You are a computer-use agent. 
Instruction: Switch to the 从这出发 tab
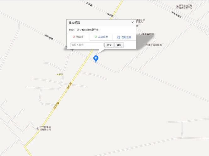pyautogui.click(x=101, y=37)
